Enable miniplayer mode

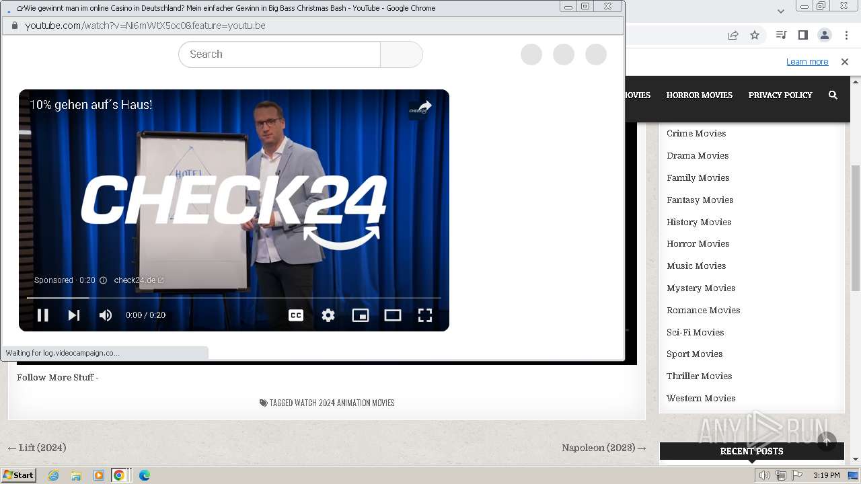tap(361, 315)
